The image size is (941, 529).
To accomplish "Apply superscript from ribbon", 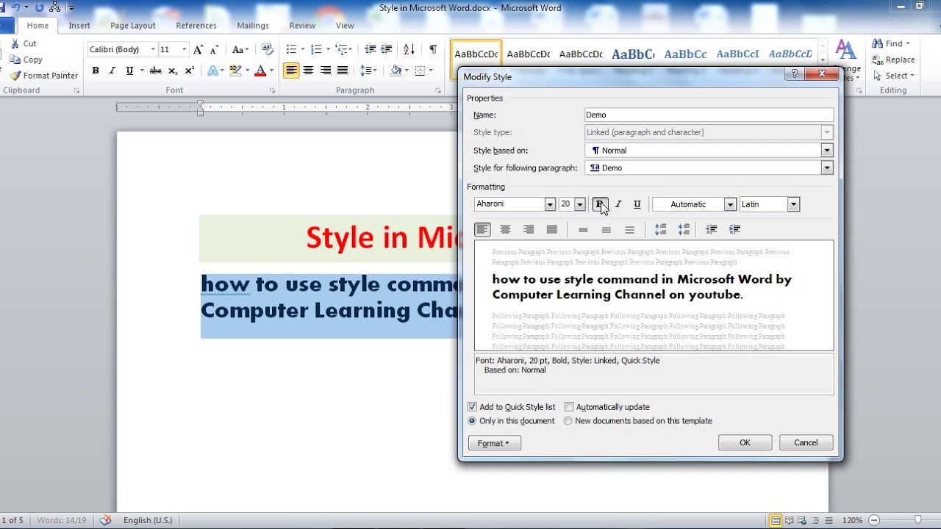I will point(190,71).
